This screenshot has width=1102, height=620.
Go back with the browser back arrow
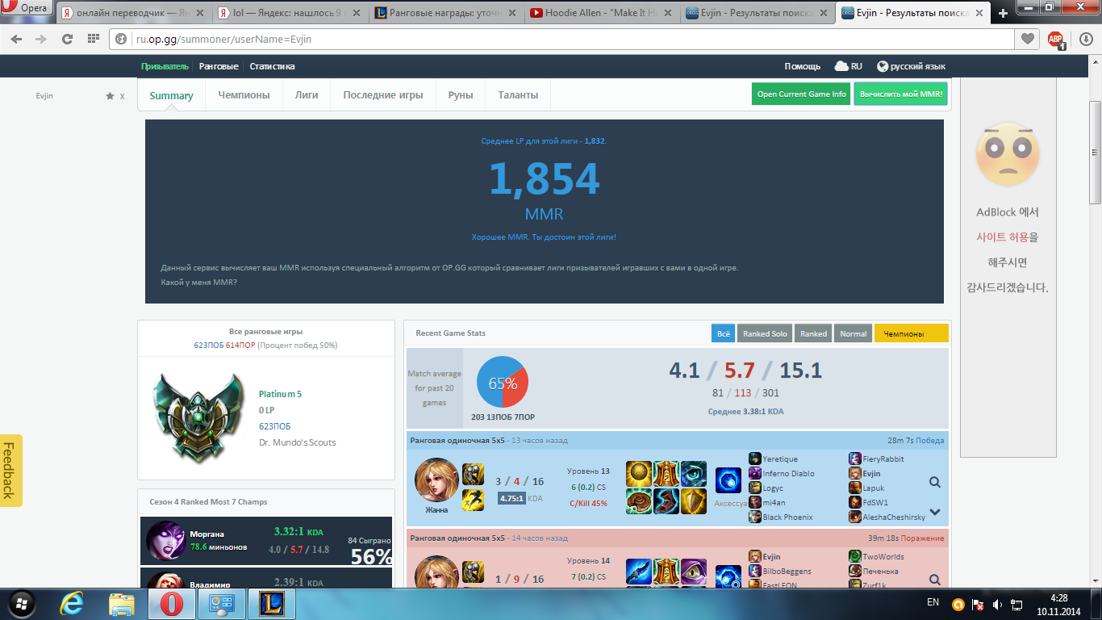point(16,39)
